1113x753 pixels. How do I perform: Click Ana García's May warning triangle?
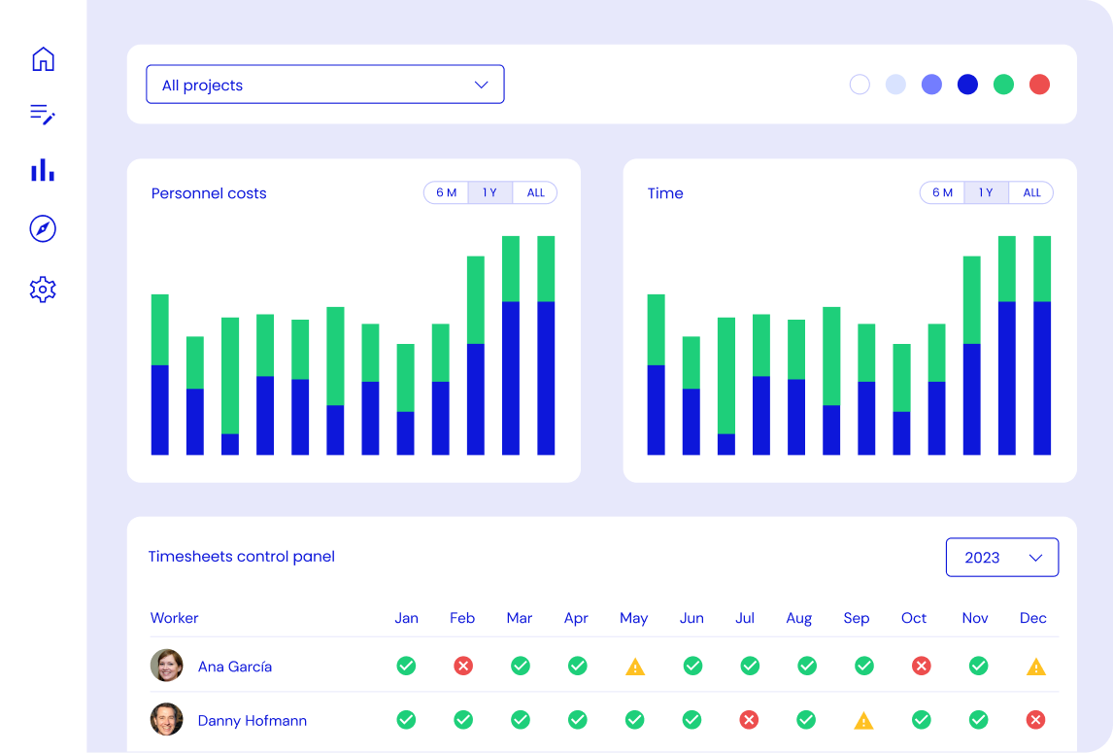(x=634, y=667)
